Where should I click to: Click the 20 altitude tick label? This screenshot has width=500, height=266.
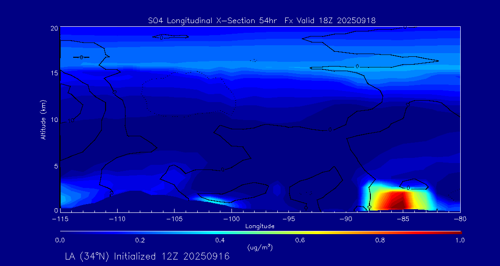click(54, 28)
